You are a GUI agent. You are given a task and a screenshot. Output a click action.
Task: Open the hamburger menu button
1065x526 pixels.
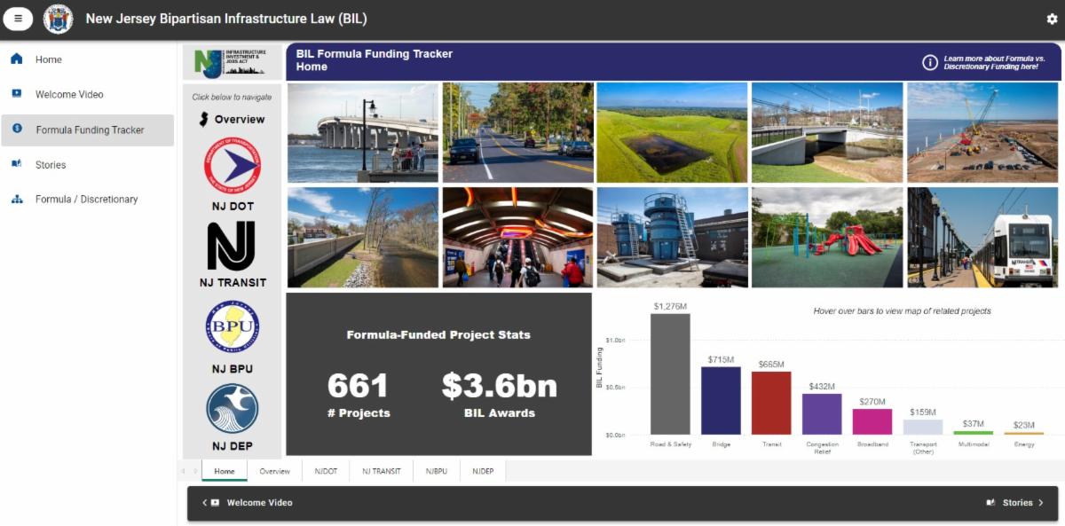[x=18, y=18]
